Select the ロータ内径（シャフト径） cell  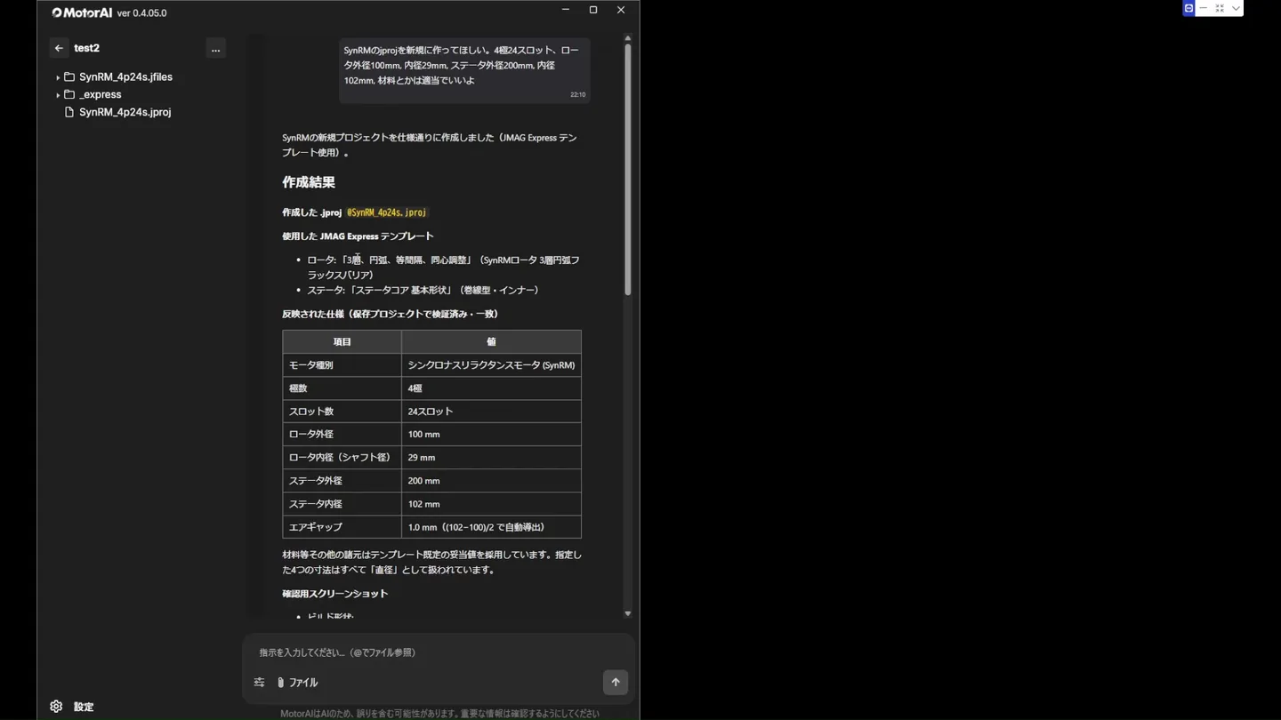(342, 458)
